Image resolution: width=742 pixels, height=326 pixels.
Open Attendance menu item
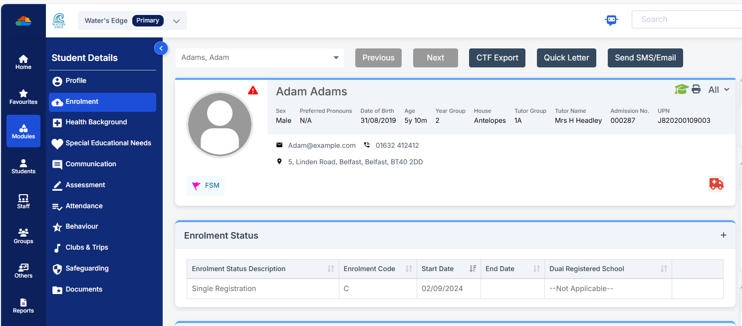tap(102, 206)
